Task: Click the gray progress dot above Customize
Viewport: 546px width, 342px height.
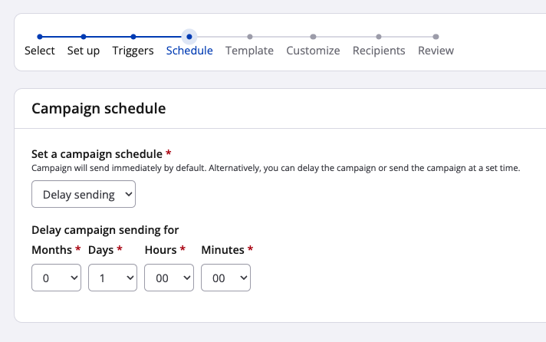Action: coord(313,36)
